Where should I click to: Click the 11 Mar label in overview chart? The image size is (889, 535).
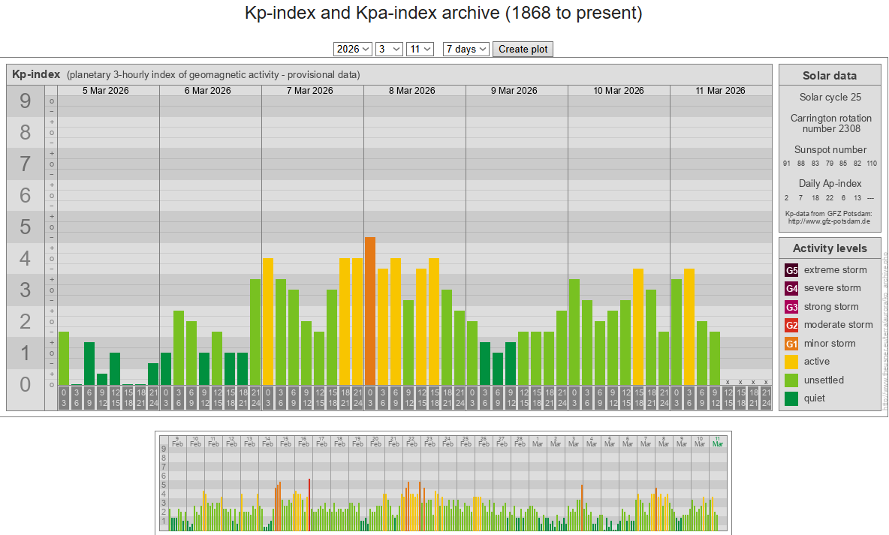point(718,440)
